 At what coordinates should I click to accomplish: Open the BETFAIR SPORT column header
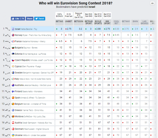click(x=89, y=22)
